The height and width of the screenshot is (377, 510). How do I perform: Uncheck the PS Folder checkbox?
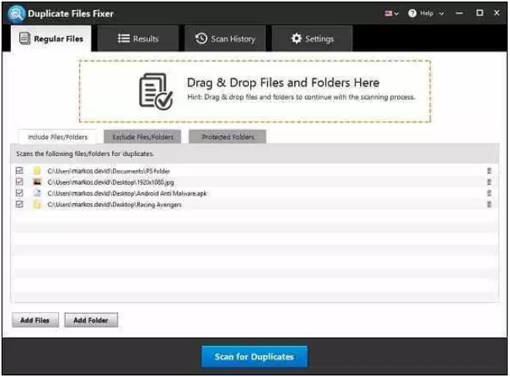(19, 171)
